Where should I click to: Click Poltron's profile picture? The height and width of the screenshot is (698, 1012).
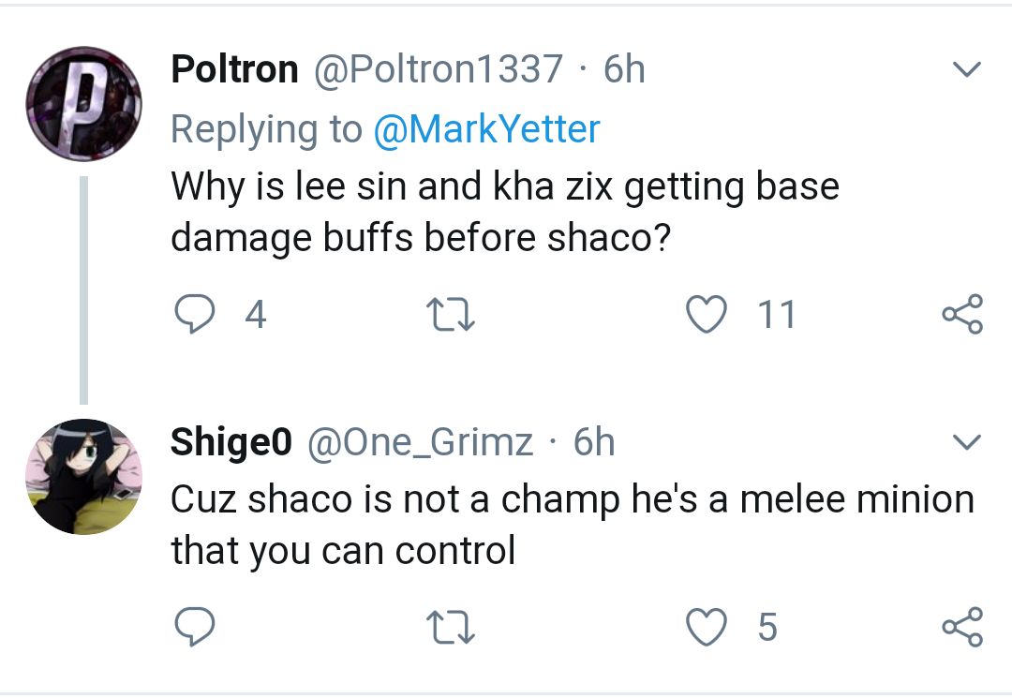click(x=83, y=101)
